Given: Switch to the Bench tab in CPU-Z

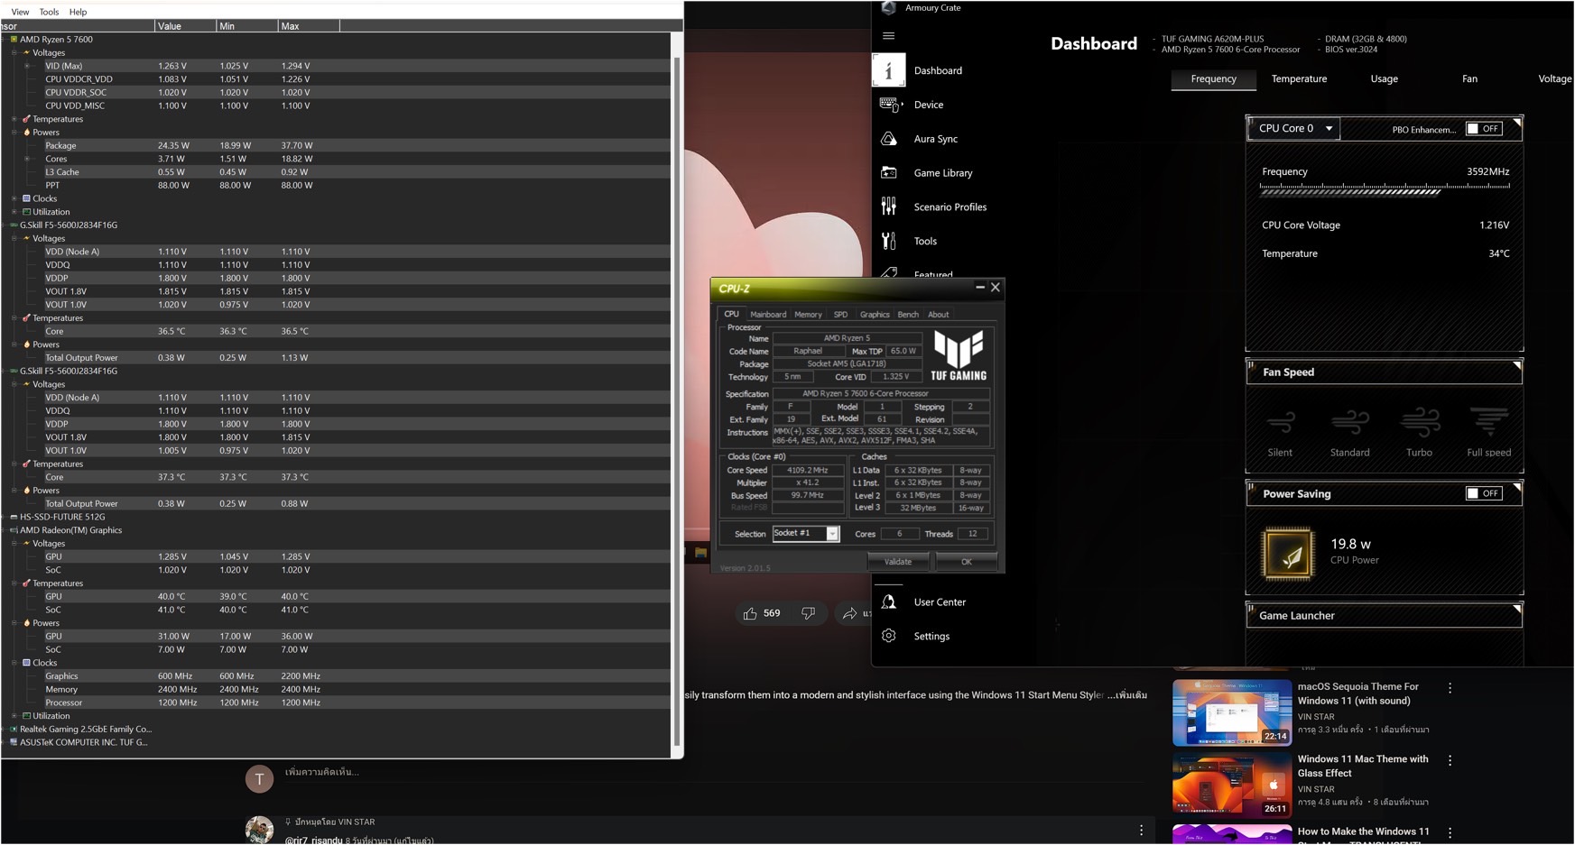Looking at the screenshot, I should pyautogui.click(x=908, y=315).
